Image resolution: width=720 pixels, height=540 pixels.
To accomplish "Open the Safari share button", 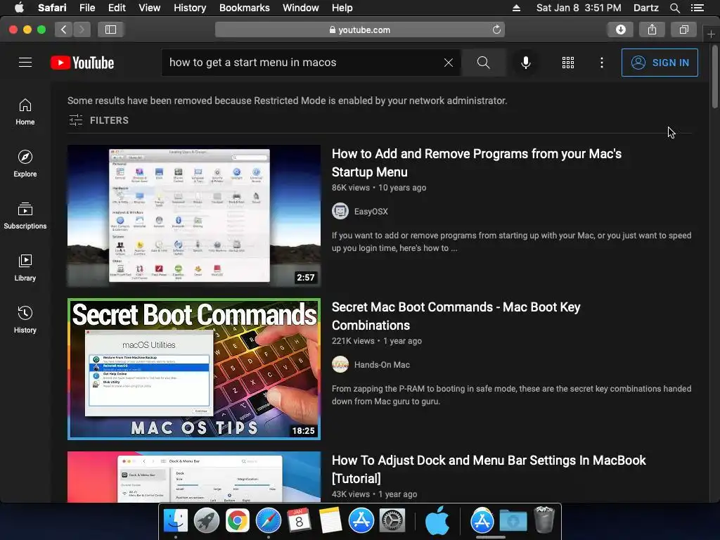I will point(652,30).
